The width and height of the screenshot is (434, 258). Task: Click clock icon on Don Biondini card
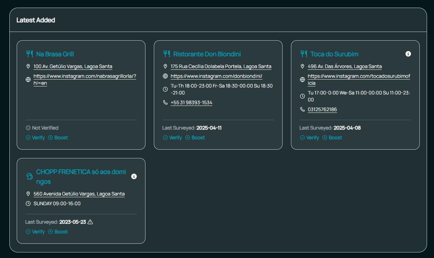tap(165, 89)
